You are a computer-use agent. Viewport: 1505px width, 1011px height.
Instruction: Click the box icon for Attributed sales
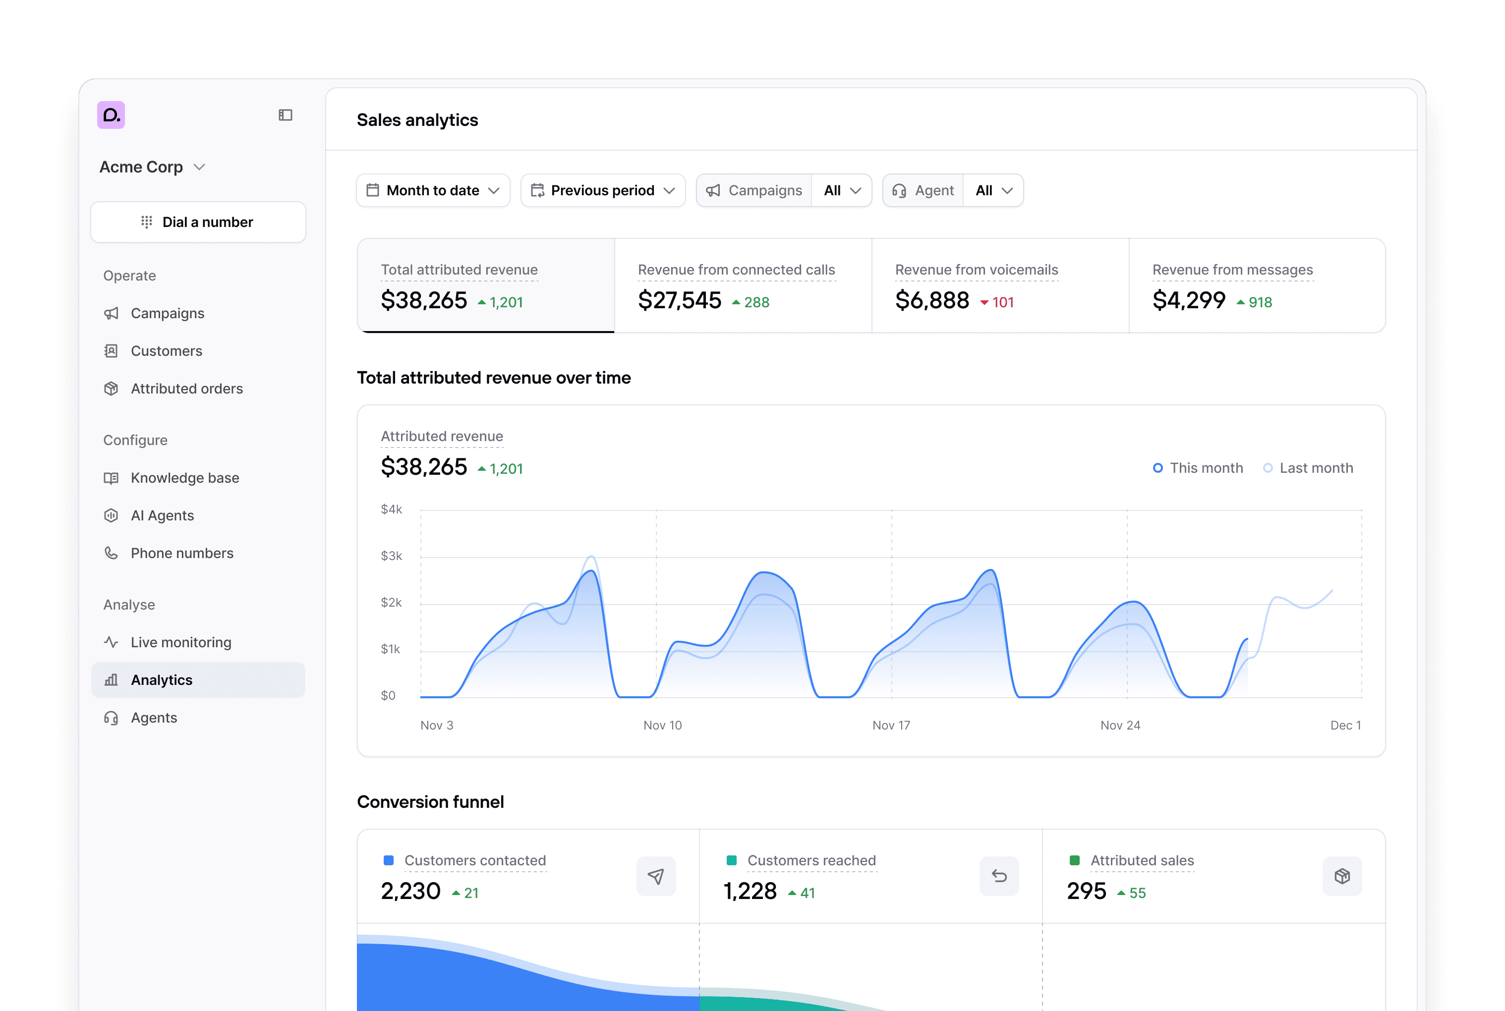click(x=1342, y=876)
